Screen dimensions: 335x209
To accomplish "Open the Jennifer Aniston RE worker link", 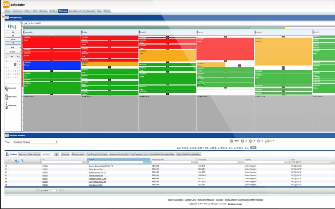I will 96,176.
